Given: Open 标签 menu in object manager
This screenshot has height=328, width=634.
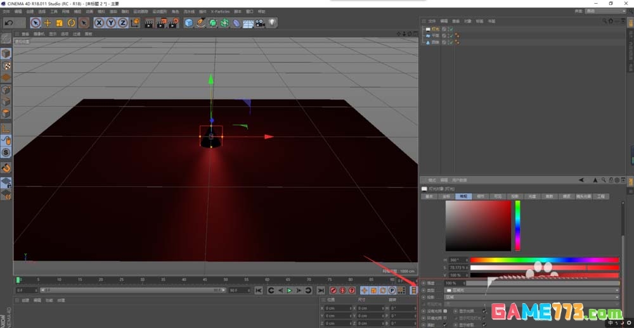Looking at the screenshot, I should [x=479, y=21].
